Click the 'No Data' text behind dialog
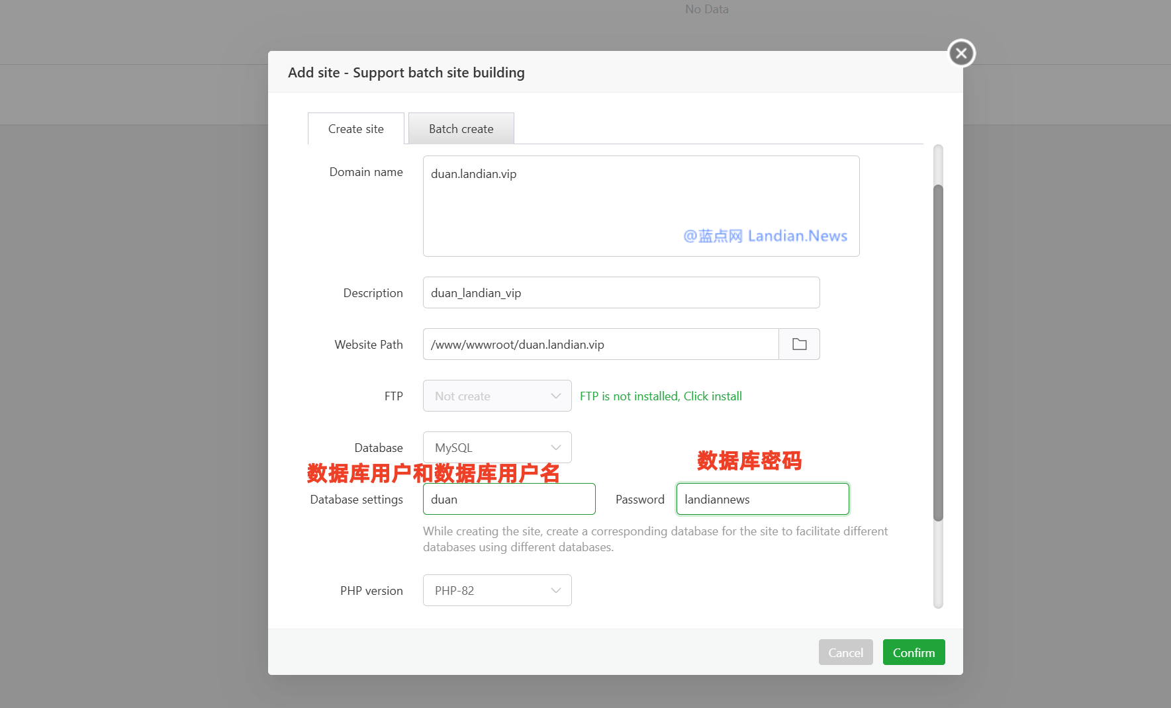Screen dimensions: 1171x708 pyautogui.click(x=706, y=9)
